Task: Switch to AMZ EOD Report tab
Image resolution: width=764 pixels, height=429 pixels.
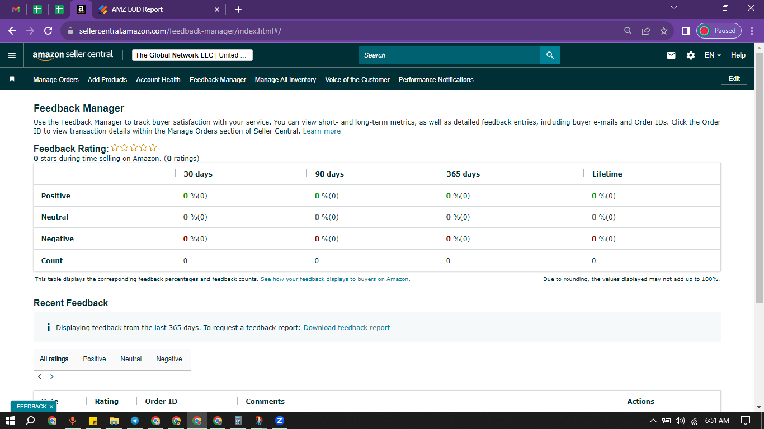Action: pos(159,9)
